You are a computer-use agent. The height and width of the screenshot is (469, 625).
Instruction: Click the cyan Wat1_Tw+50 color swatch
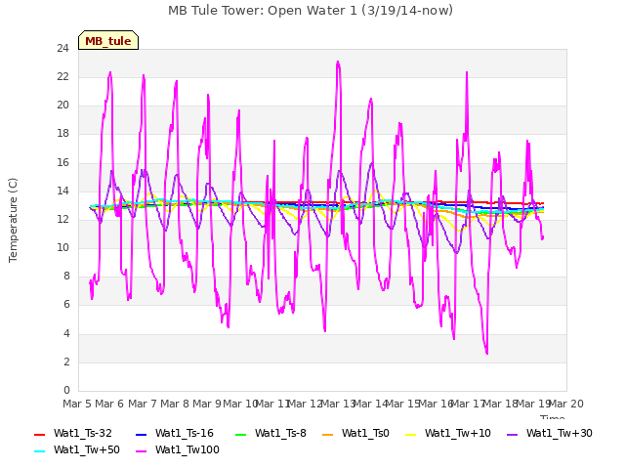[39, 451]
